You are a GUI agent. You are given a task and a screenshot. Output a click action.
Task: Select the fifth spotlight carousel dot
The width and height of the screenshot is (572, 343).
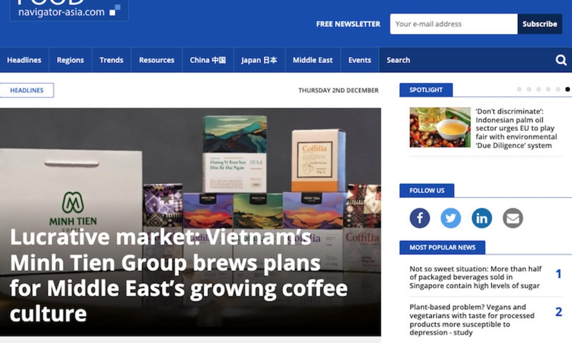[x=558, y=89]
